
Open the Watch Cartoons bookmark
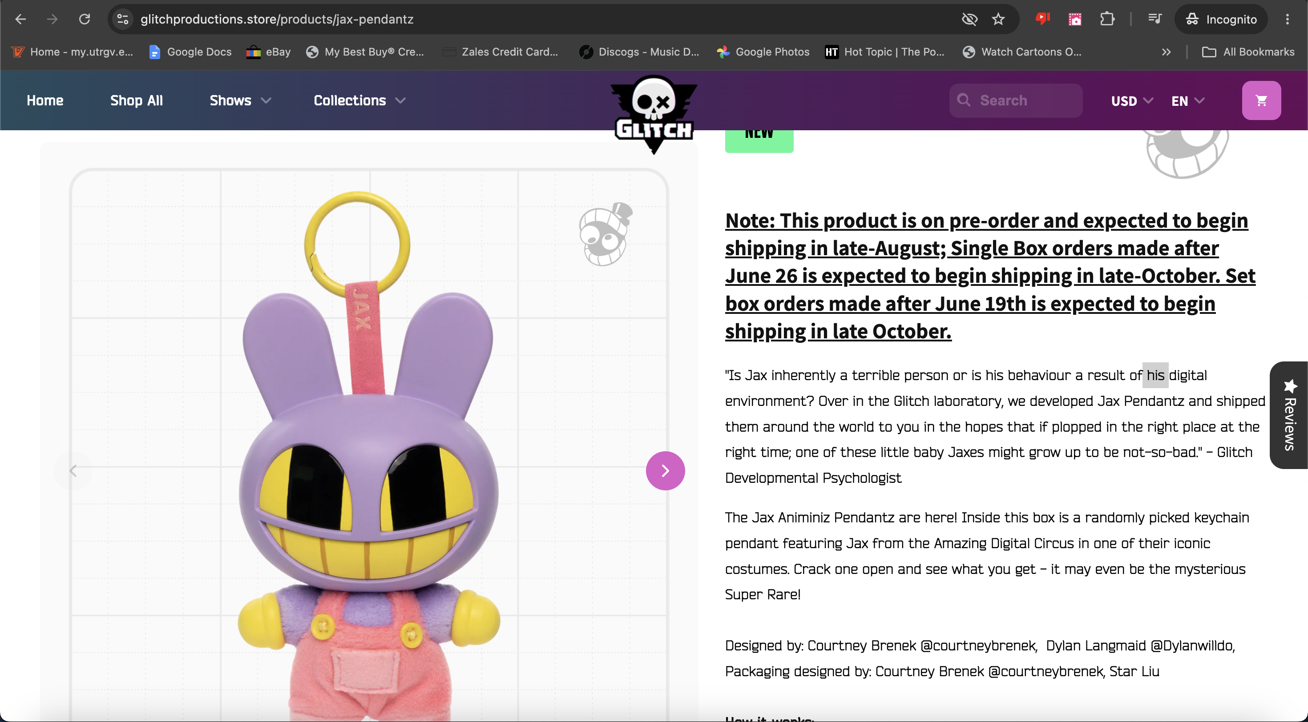pos(1022,52)
